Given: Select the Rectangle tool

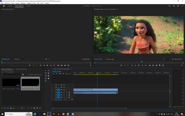Looking at the screenshot, I should (46, 78).
